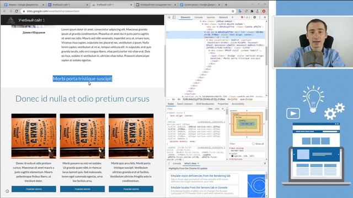The height and width of the screenshot is (198, 353).
Task: Collapse the selected h2 node in the DOM tree
Action: [x=205, y=32]
